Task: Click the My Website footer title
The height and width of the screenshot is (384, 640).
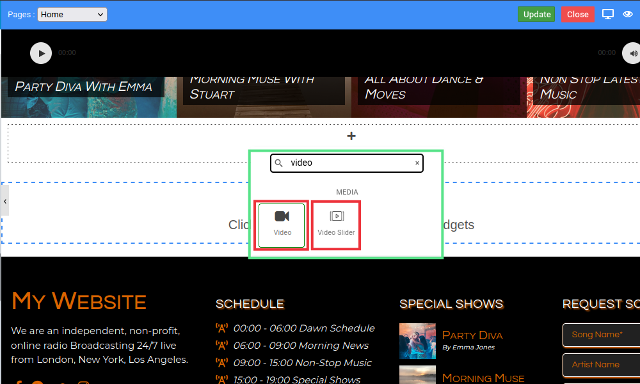Action: click(x=79, y=301)
